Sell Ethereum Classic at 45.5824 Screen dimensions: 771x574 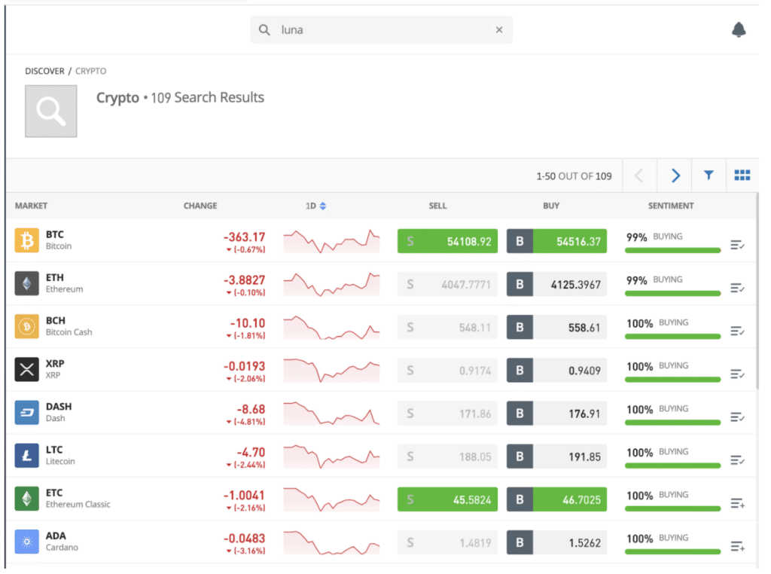447,499
